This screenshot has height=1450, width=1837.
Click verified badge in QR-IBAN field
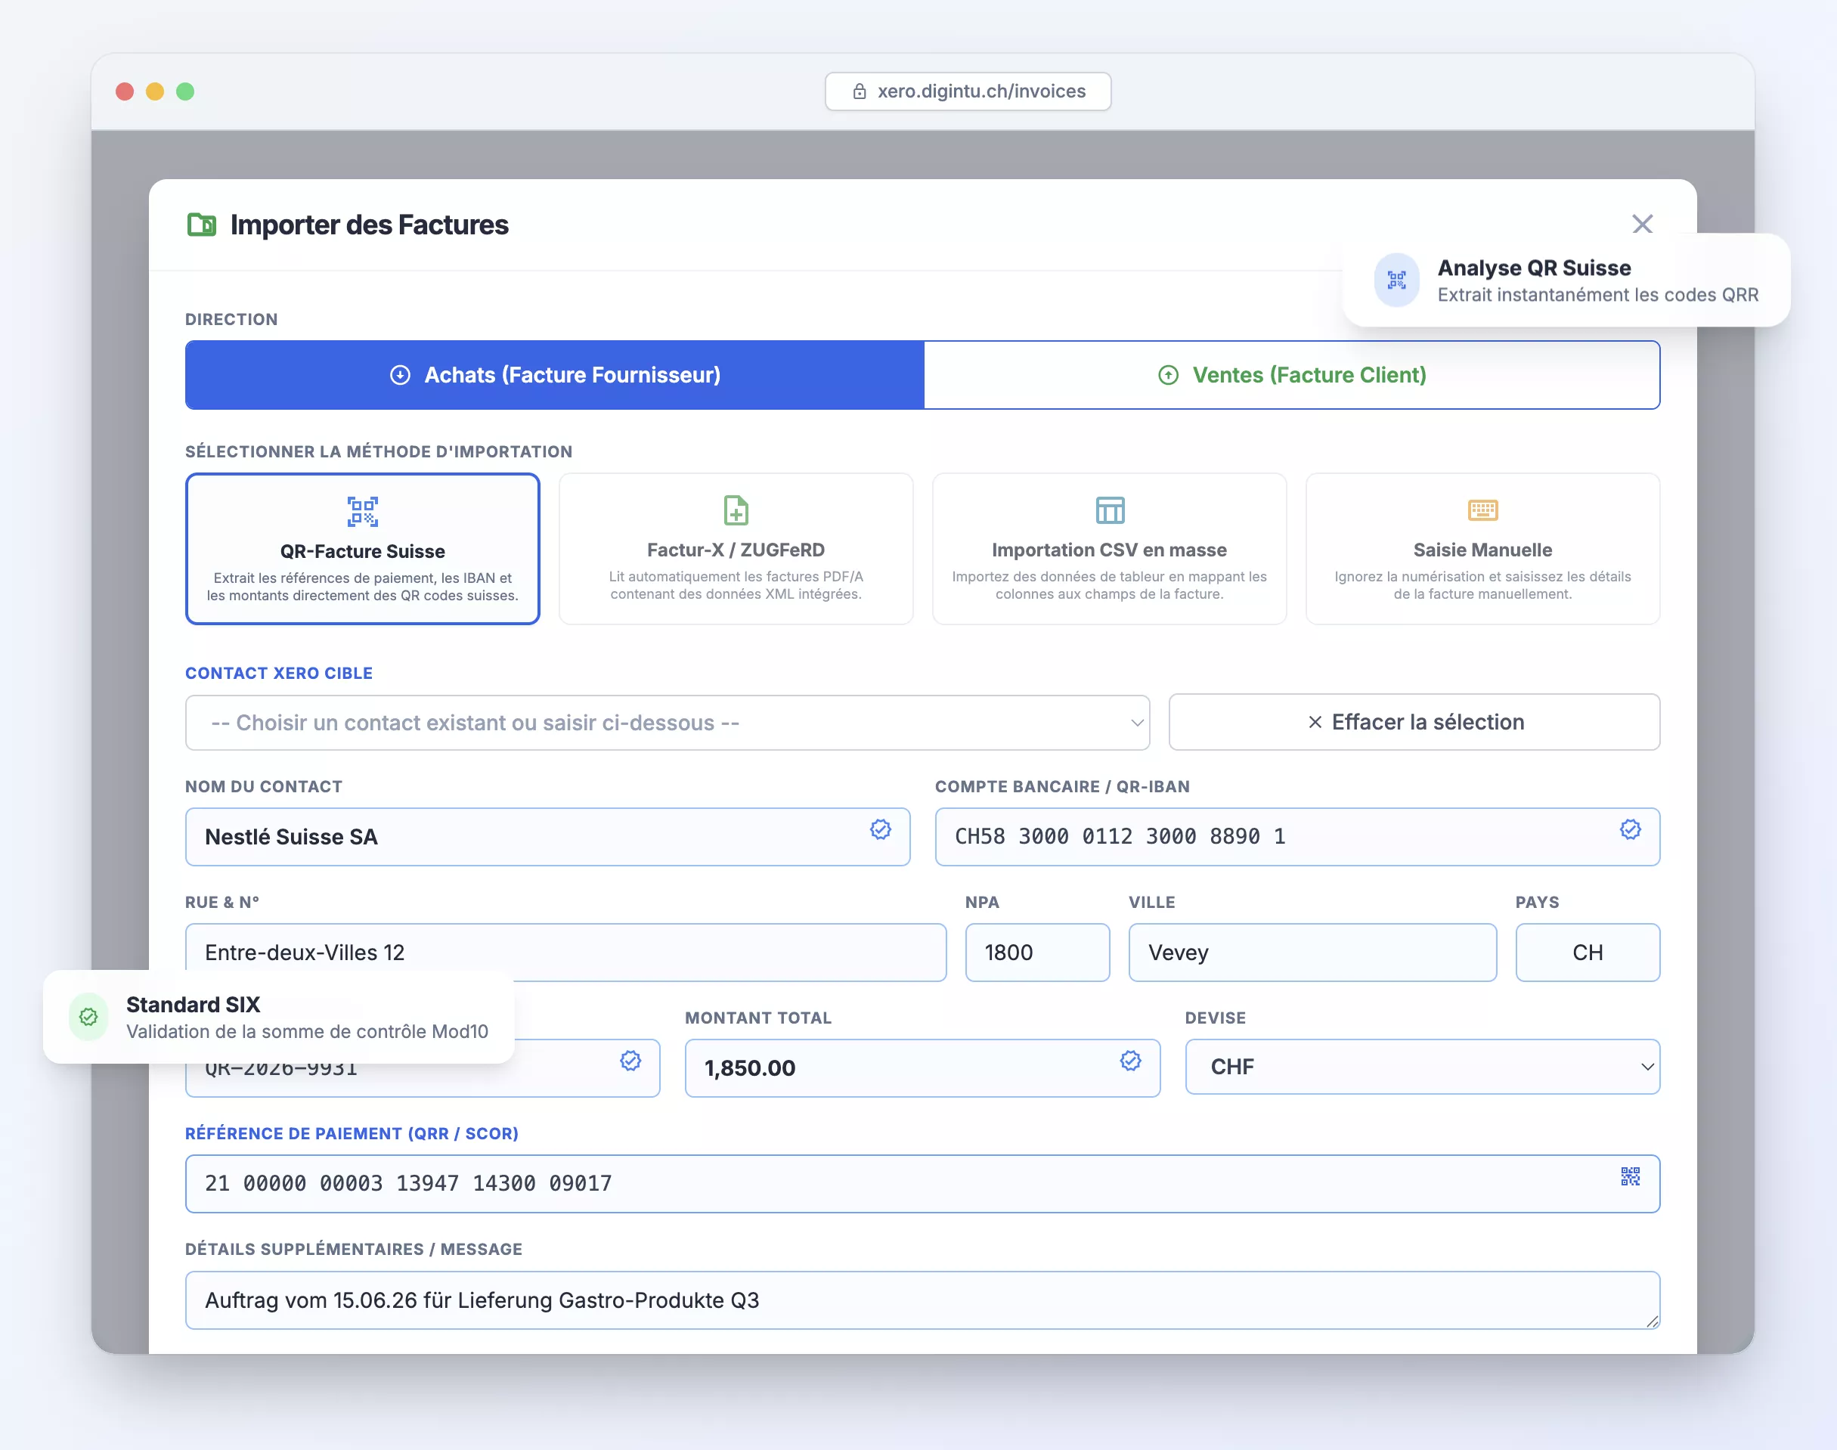click(x=1630, y=829)
